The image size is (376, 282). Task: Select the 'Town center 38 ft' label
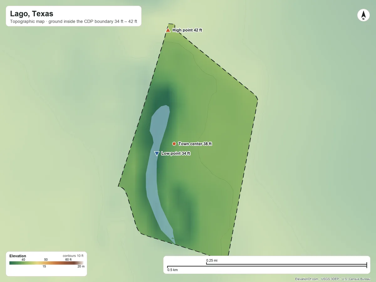click(195, 144)
